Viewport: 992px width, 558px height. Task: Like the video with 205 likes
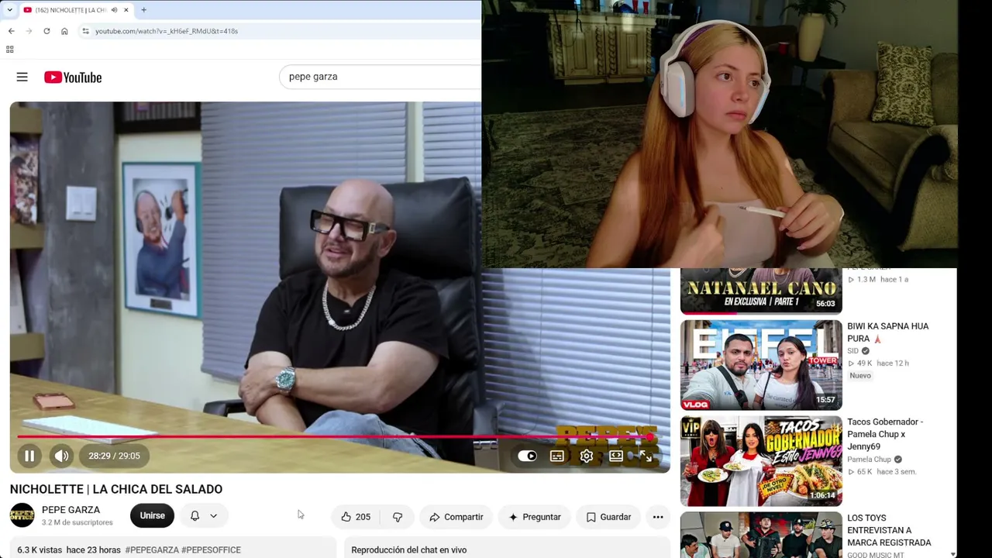coord(356,517)
